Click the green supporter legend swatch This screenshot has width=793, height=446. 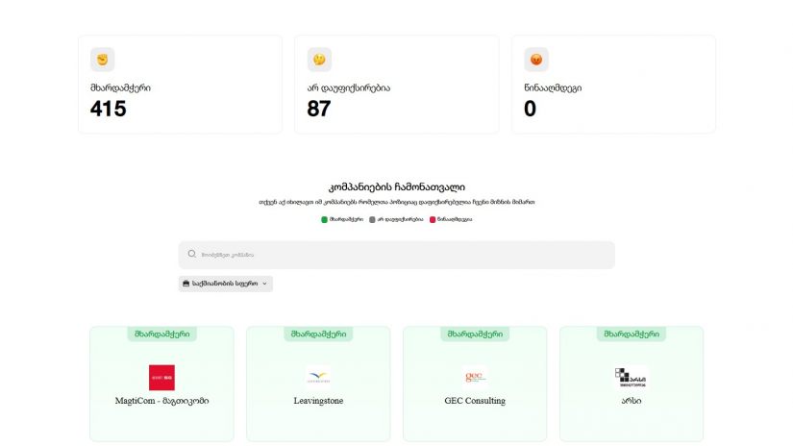[325, 219]
